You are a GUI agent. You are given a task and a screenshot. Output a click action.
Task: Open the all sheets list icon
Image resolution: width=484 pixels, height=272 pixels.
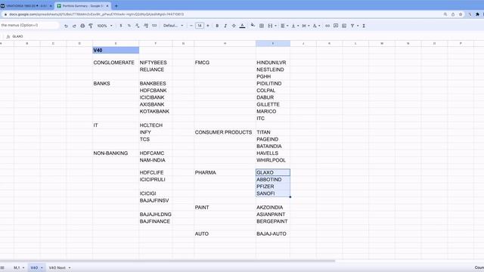pyautogui.click(x=2, y=267)
